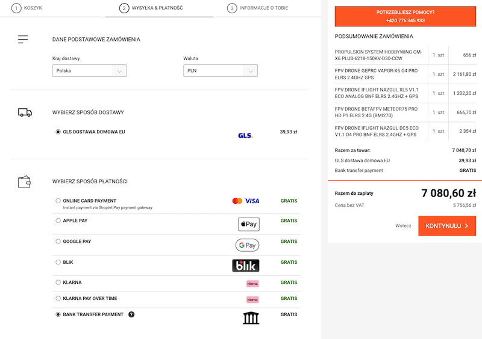Click the 2 354 zł price cell
Viewport: 482px width, 339px height.
coord(468,131)
